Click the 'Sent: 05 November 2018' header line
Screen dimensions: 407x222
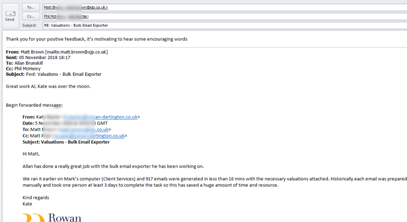[x=38, y=58]
